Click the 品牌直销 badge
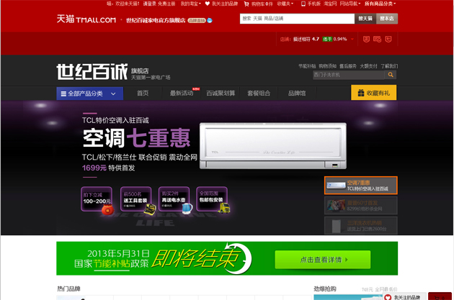The width and height of the screenshot is (454, 300). [197, 21]
